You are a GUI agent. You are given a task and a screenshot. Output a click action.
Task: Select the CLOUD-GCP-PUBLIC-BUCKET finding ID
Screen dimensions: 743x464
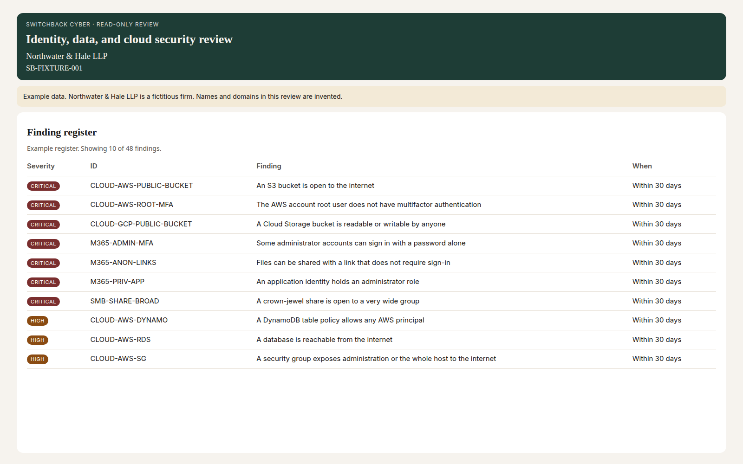[x=141, y=224]
